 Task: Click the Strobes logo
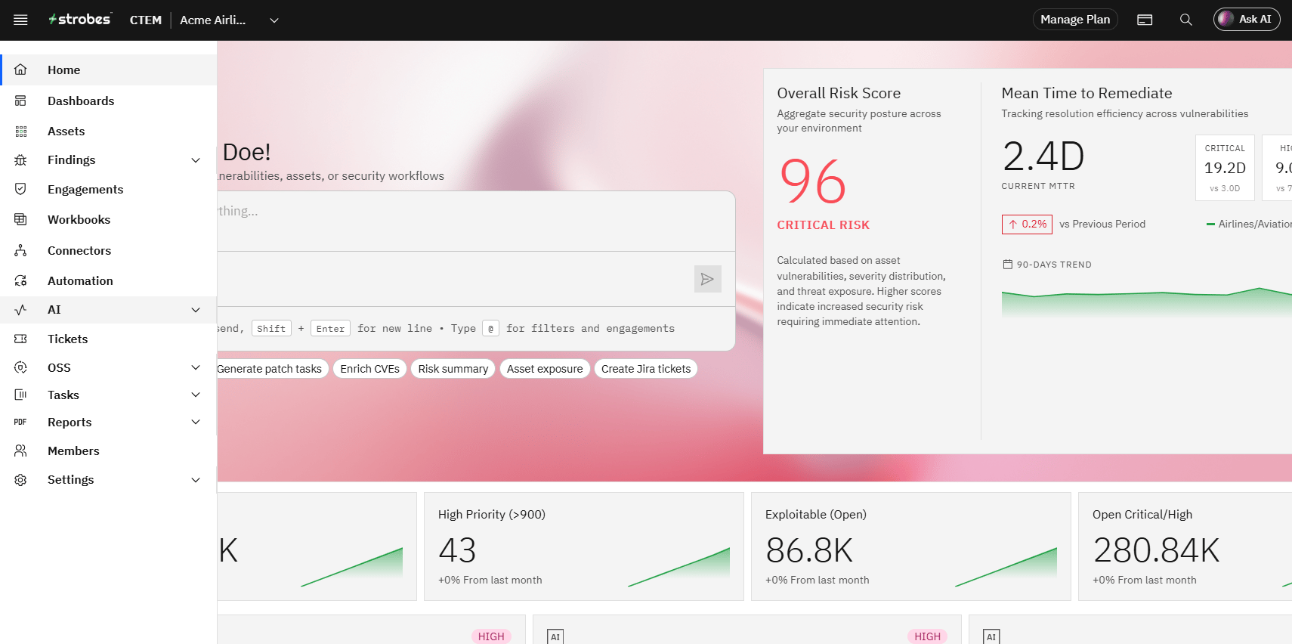tap(80, 20)
